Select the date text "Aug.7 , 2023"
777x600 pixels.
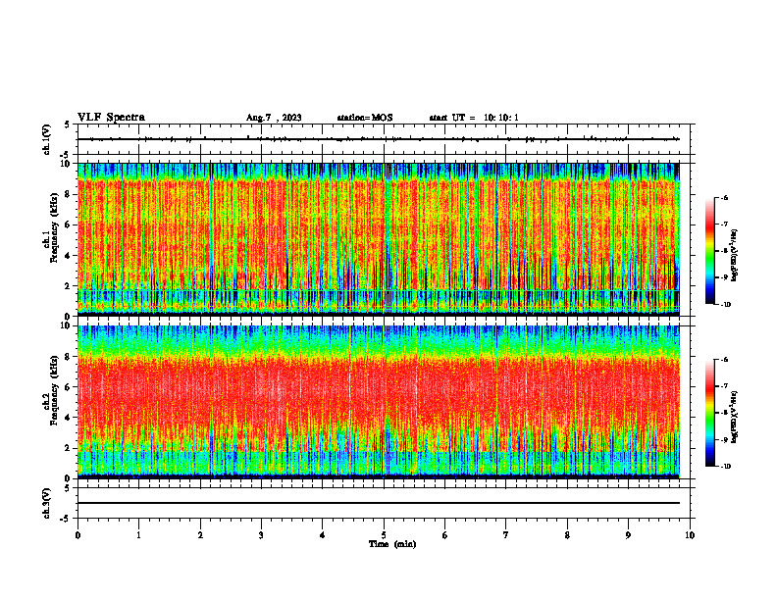click(274, 118)
